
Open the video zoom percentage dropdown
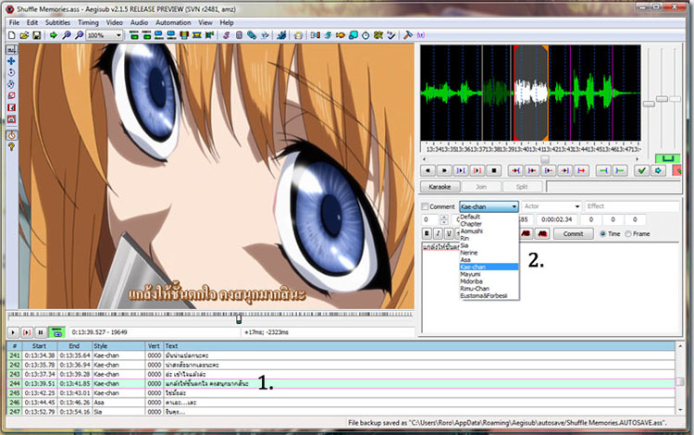(118, 35)
